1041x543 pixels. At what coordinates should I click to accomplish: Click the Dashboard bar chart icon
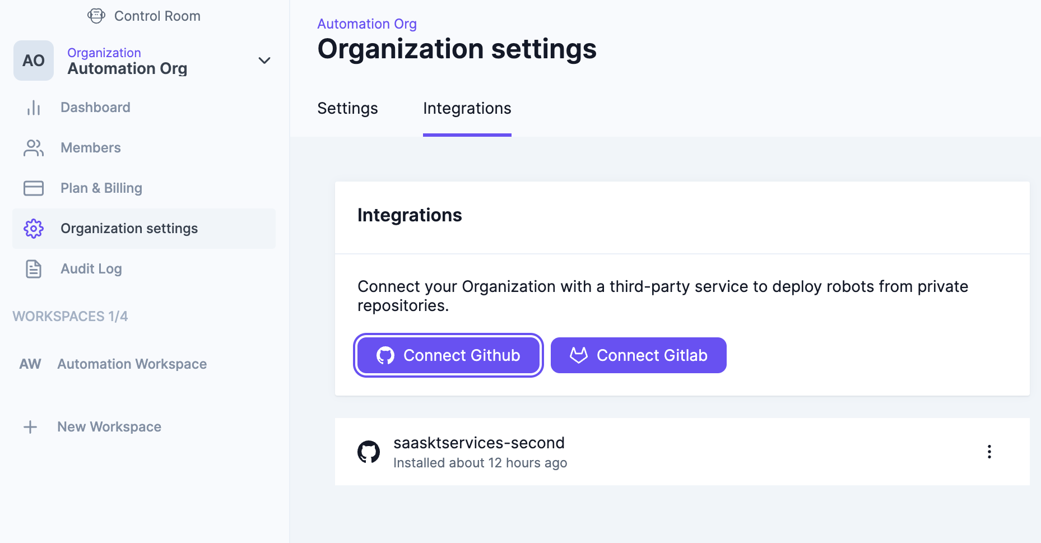[34, 108]
